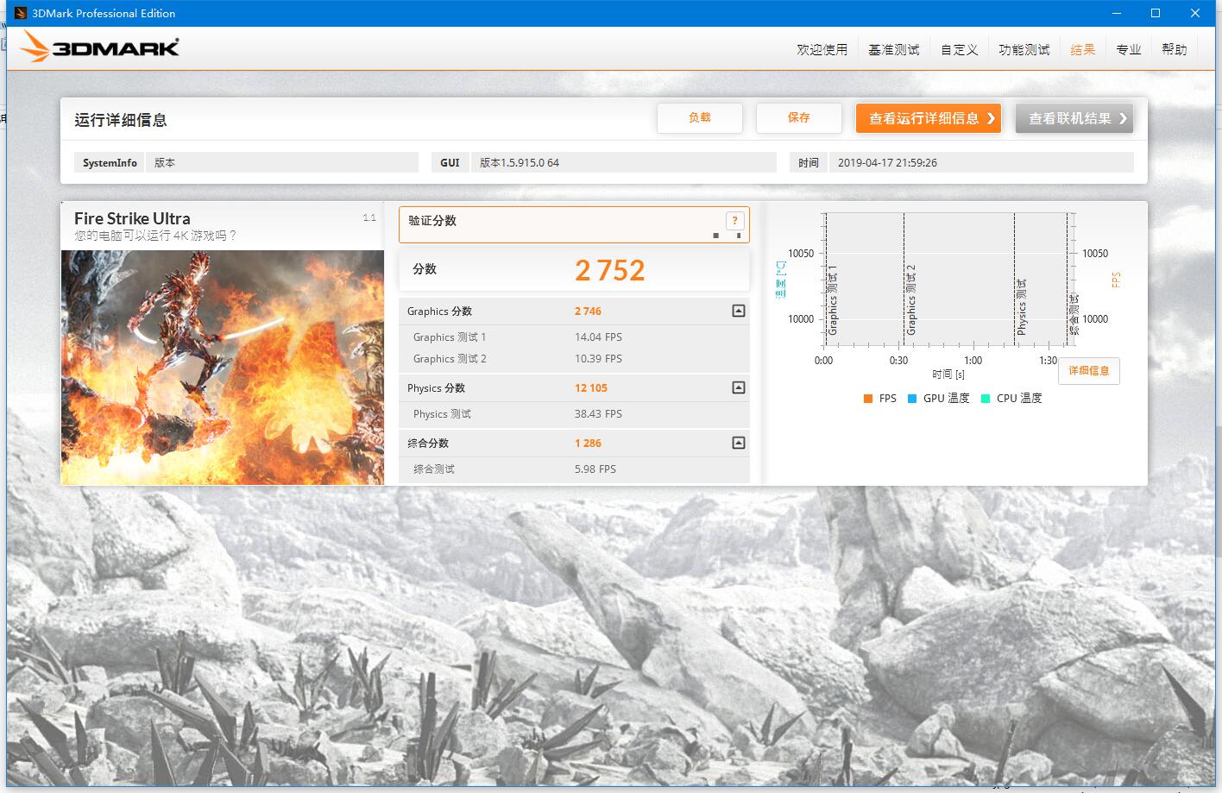Viewport: 1222px width, 793px height.
Task: Click the 查看联机结果 button
Action: click(1073, 117)
